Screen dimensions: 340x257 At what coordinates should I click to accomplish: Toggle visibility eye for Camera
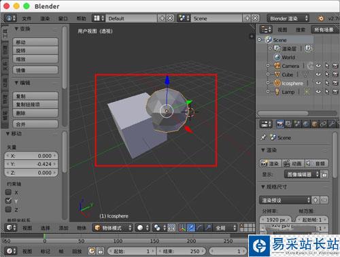click(x=318, y=66)
